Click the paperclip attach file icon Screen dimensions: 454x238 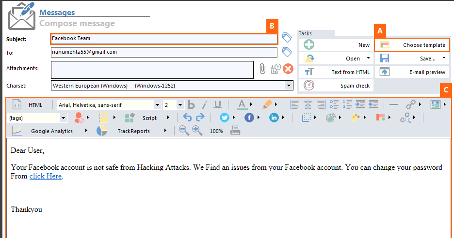click(262, 69)
